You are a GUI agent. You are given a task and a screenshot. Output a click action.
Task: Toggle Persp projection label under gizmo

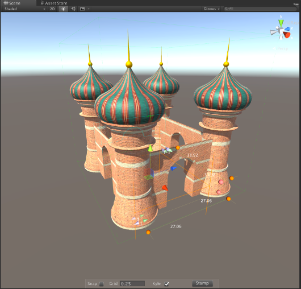pos(281,48)
